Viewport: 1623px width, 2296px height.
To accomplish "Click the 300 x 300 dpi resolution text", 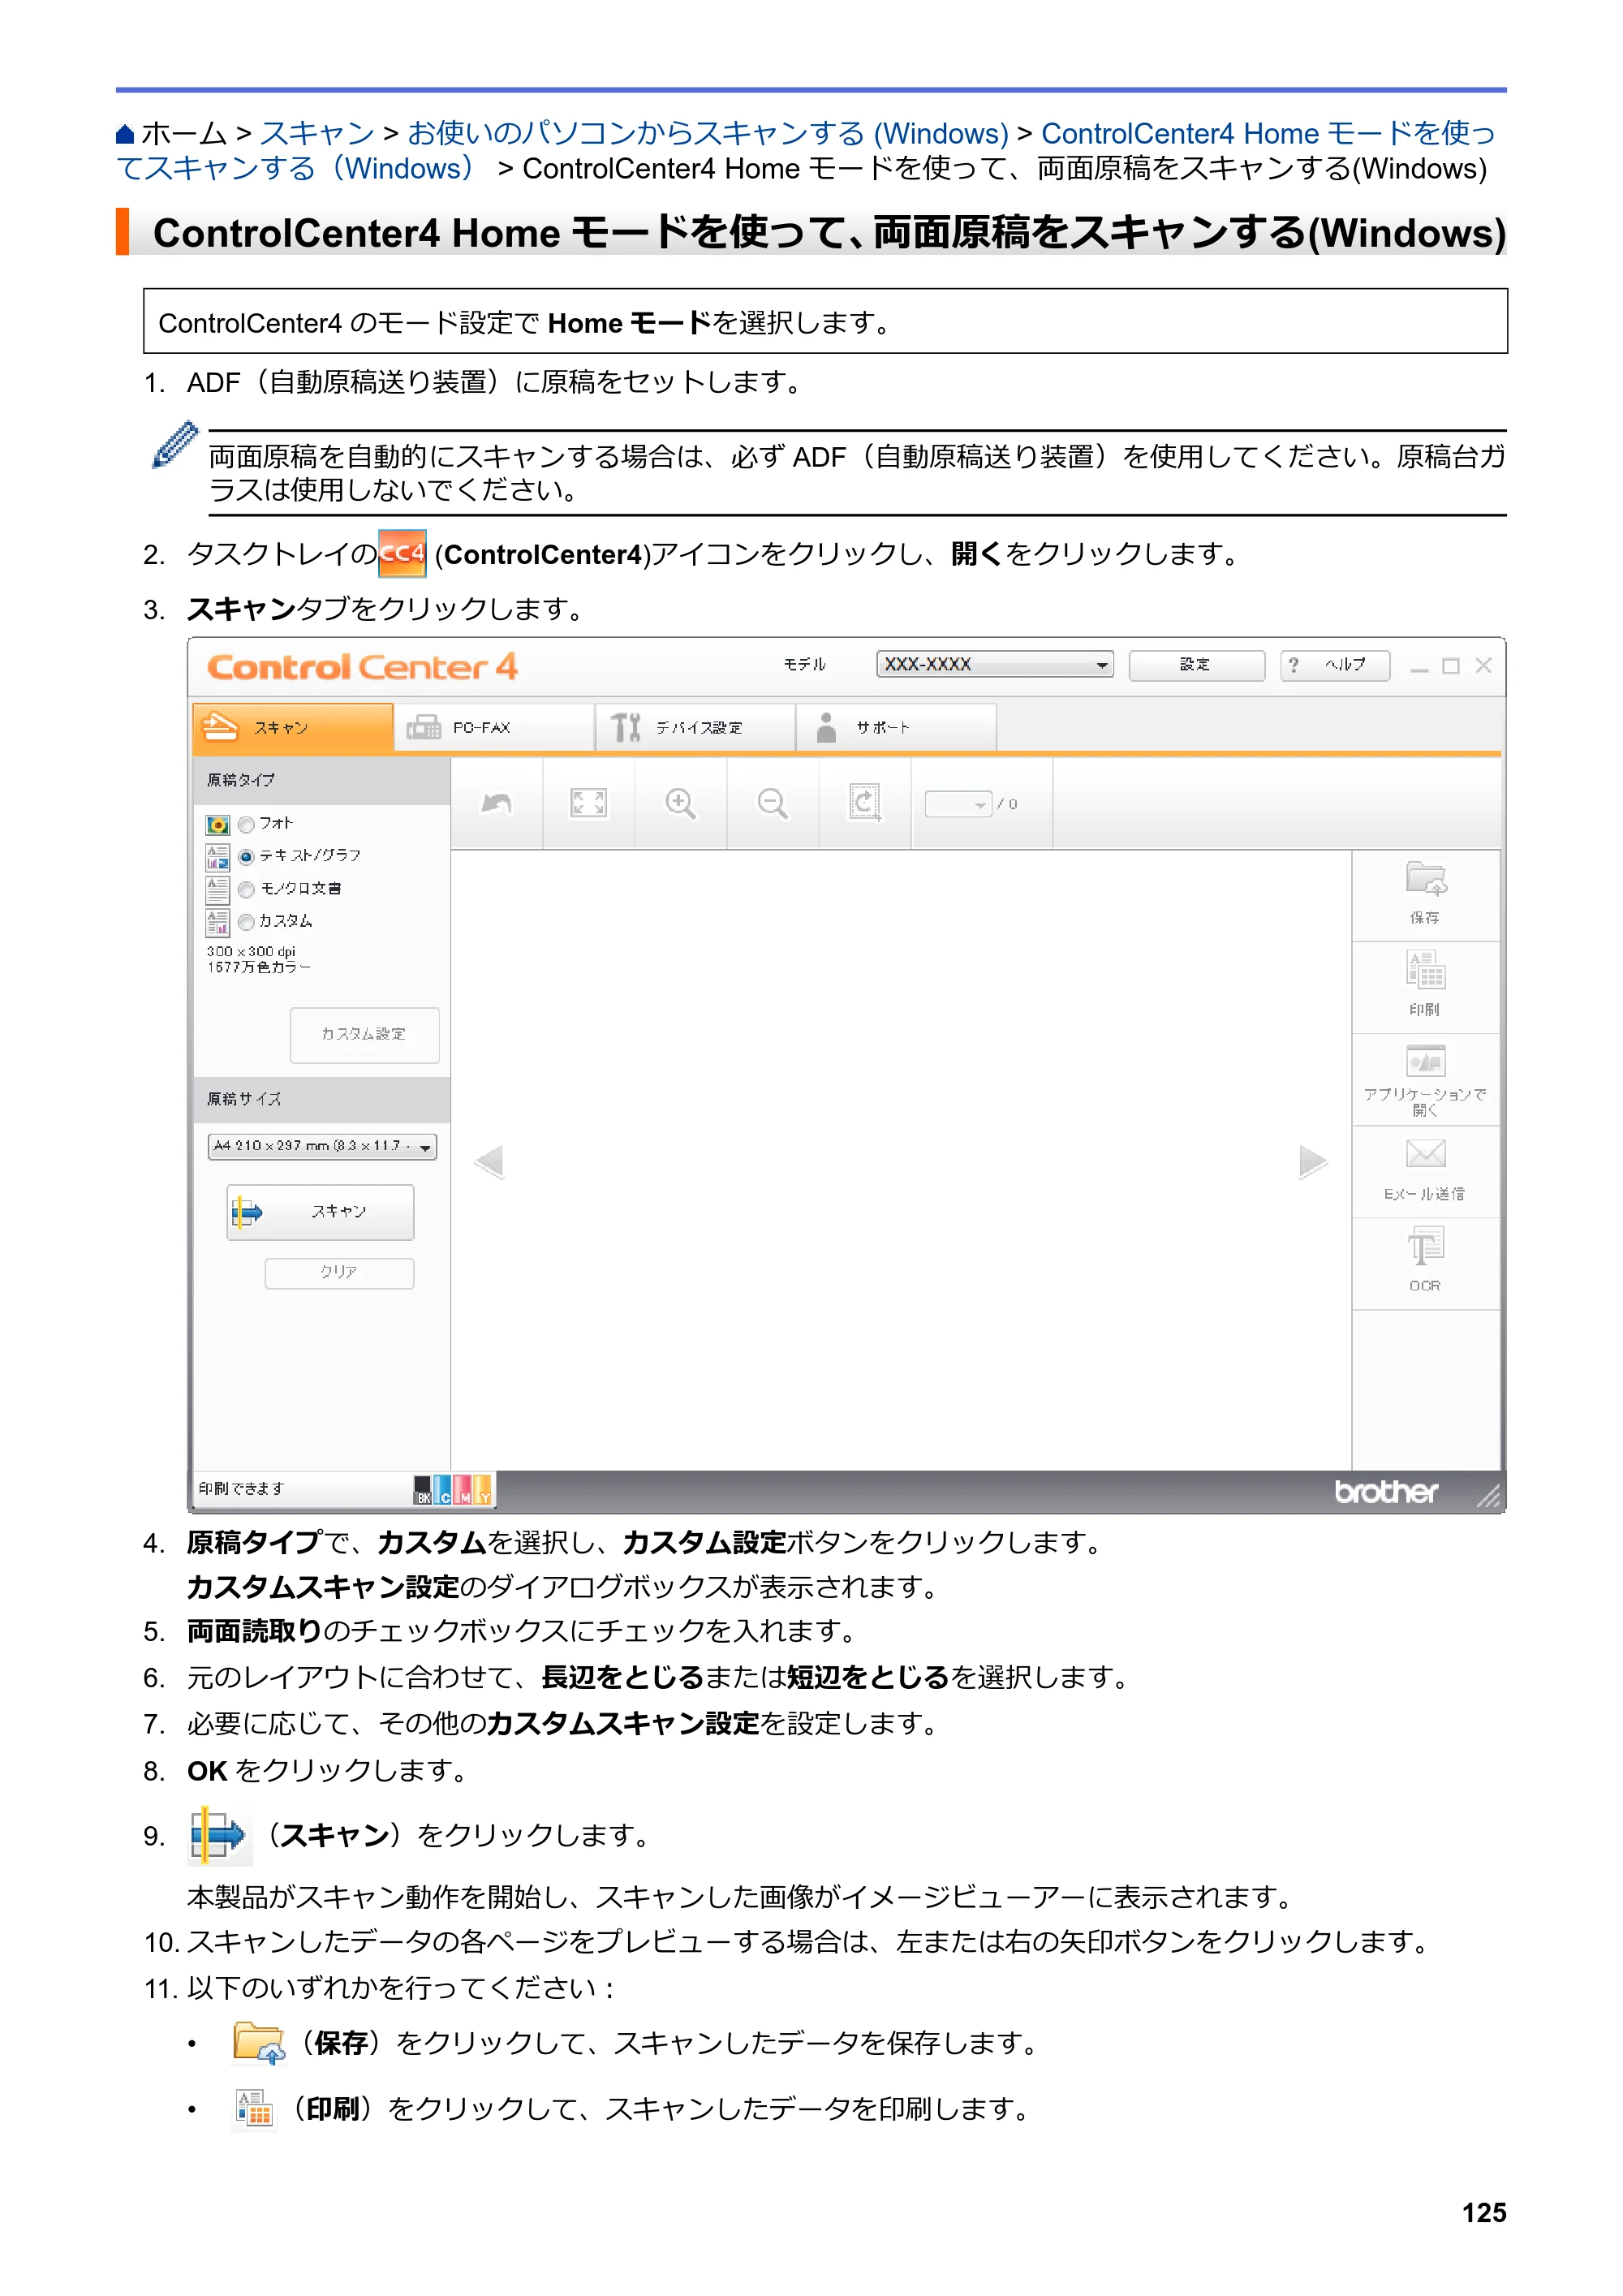I will 251,951.
